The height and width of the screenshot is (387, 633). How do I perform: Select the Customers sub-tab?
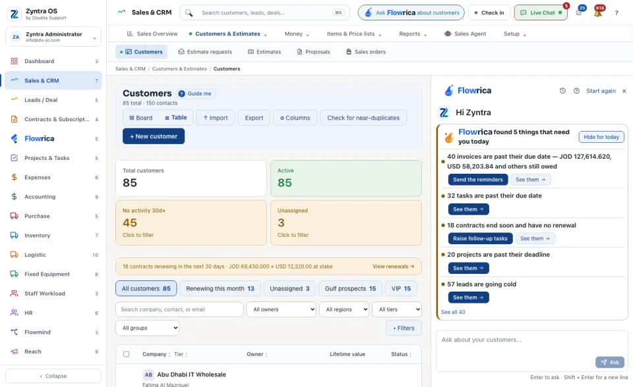(x=141, y=51)
